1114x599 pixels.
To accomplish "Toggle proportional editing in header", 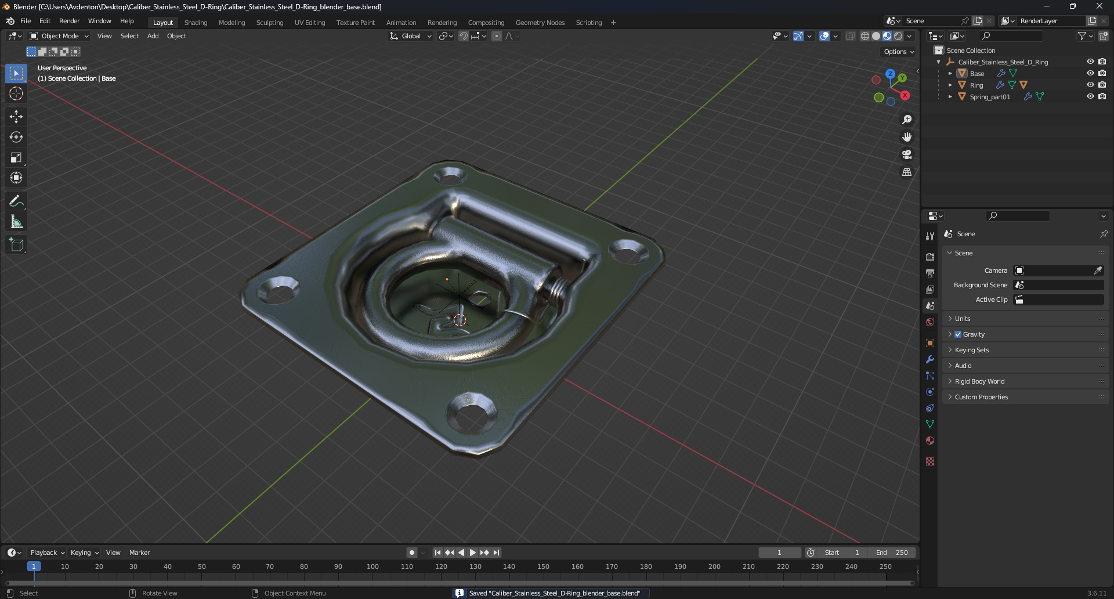I will coord(497,36).
